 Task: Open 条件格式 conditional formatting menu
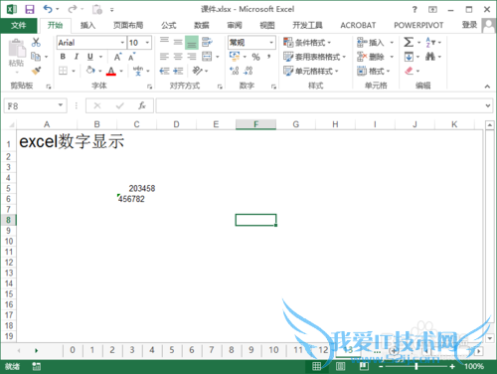pos(307,43)
